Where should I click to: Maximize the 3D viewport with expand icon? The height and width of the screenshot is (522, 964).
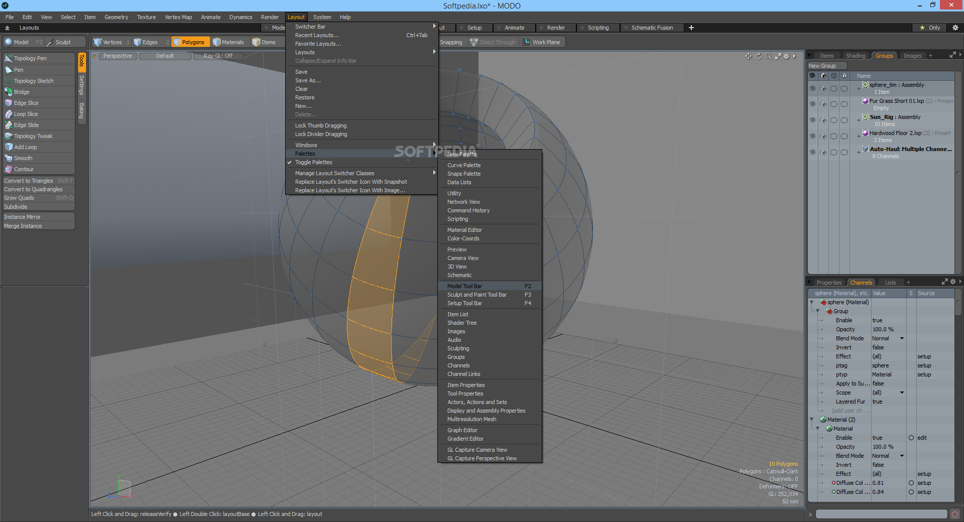(778, 56)
